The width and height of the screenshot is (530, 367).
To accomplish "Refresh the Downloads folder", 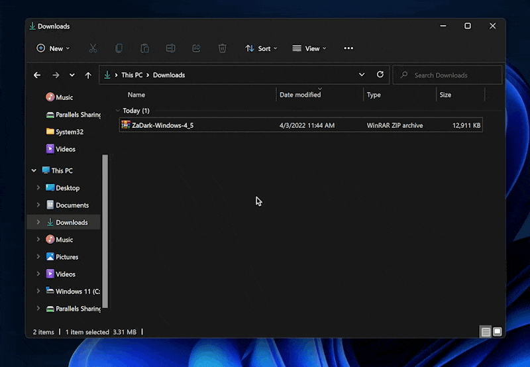I will (380, 74).
